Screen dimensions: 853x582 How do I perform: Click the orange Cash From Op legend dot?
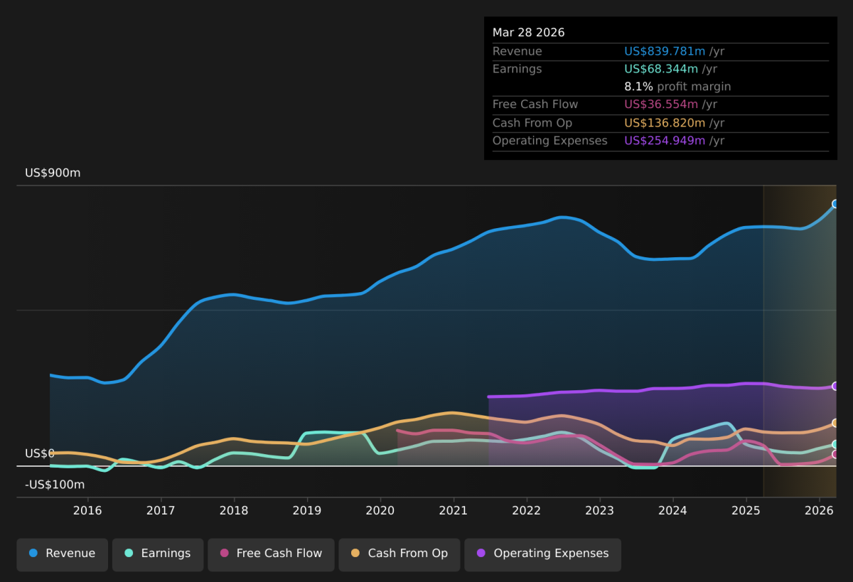point(355,553)
